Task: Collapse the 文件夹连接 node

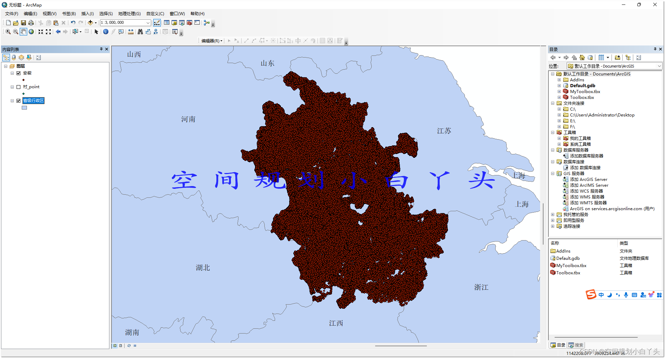Action: click(x=552, y=103)
